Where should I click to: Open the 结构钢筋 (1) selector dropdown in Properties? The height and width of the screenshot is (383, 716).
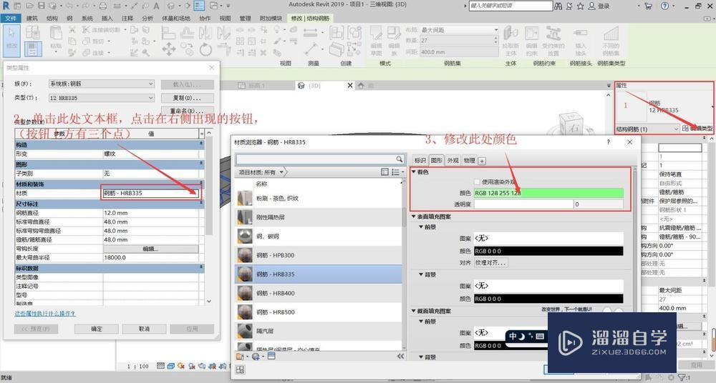[x=647, y=129]
